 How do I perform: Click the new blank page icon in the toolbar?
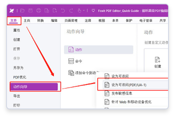click(x=55, y=10)
